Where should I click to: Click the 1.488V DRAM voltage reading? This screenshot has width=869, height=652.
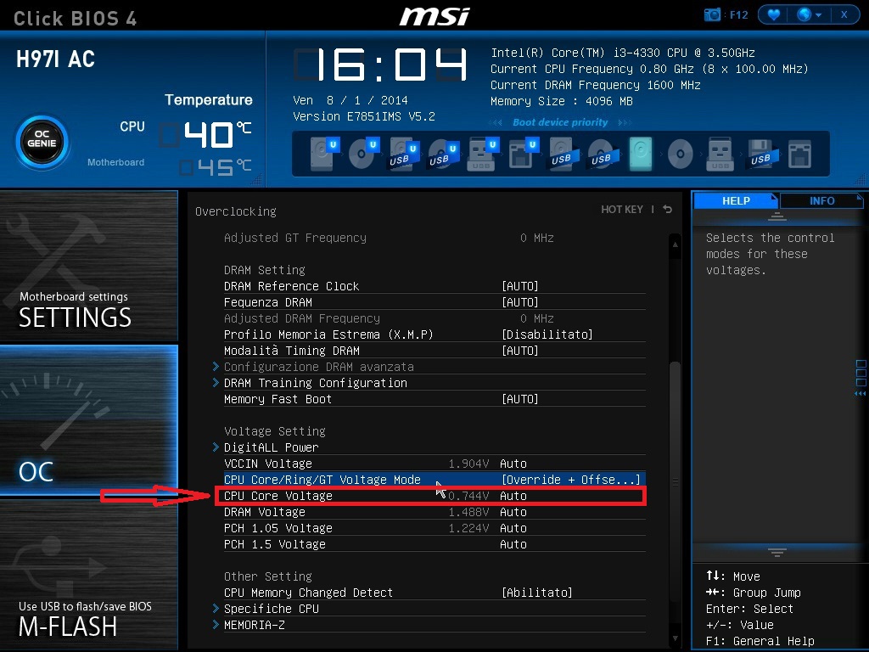coord(468,512)
